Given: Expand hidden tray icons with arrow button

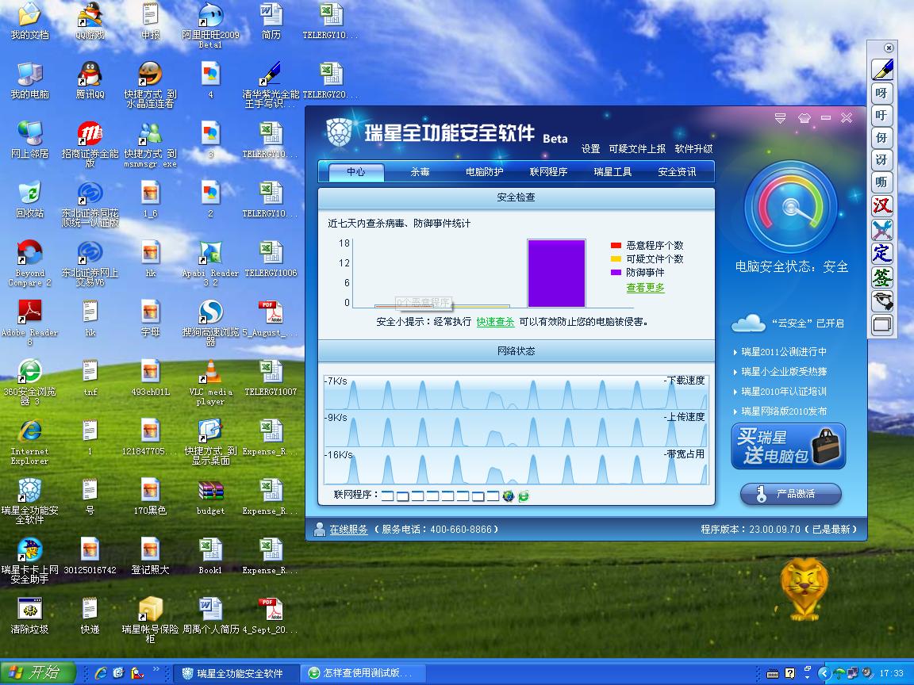Looking at the screenshot, I should pyautogui.click(x=824, y=673).
